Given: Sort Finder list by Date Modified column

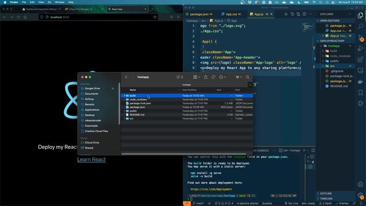Looking at the screenshot, I should click(189, 90).
